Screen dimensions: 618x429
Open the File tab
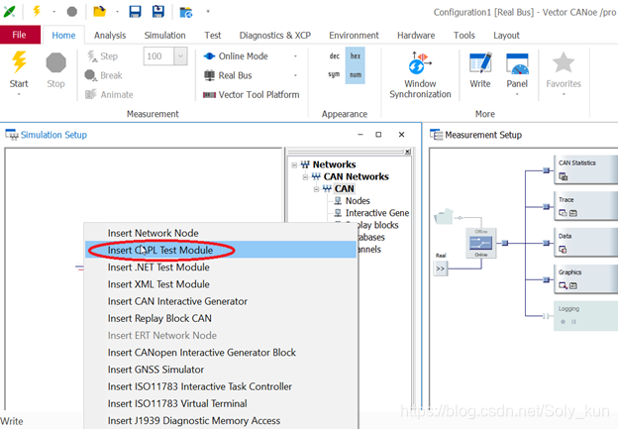pos(19,35)
